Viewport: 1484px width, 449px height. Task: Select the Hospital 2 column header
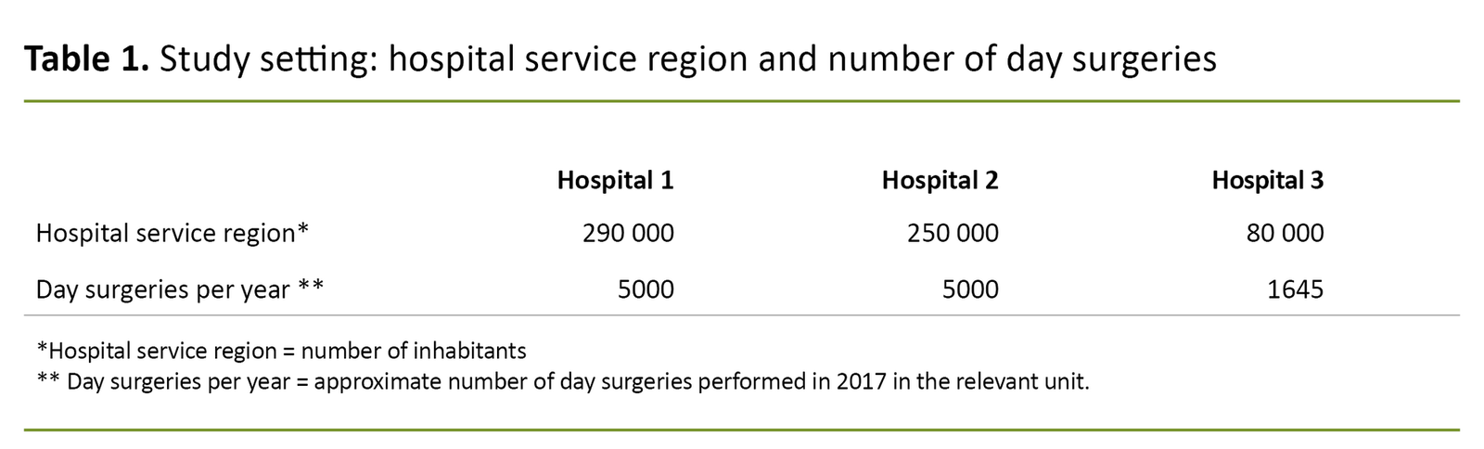click(x=940, y=180)
